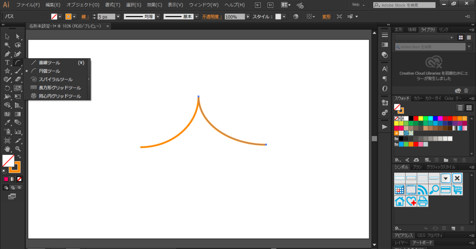This screenshot has width=476, height=249.
Task: Select the Zoom magnifier tool
Action: coord(18,149)
